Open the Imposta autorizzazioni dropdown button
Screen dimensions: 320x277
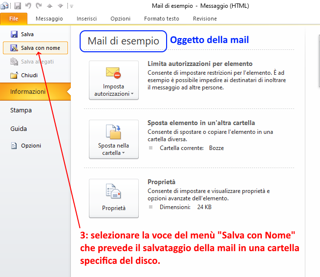[114, 80]
